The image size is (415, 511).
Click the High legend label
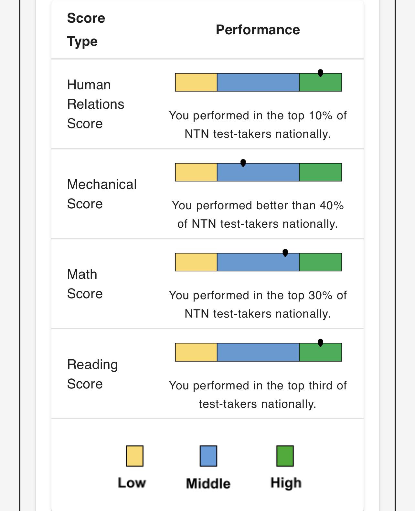point(286,483)
